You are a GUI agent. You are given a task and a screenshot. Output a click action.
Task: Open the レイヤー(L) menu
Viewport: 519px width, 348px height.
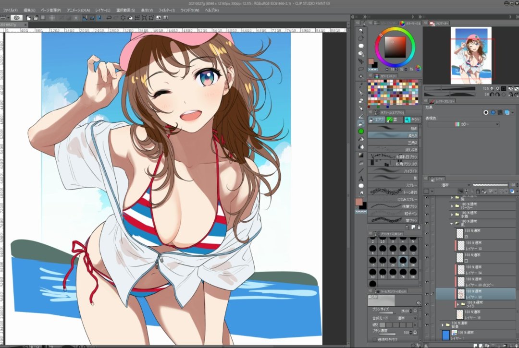click(x=103, y=10)
